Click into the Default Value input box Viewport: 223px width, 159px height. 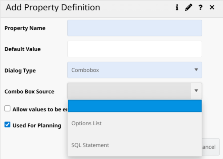(x=135, y=49)
